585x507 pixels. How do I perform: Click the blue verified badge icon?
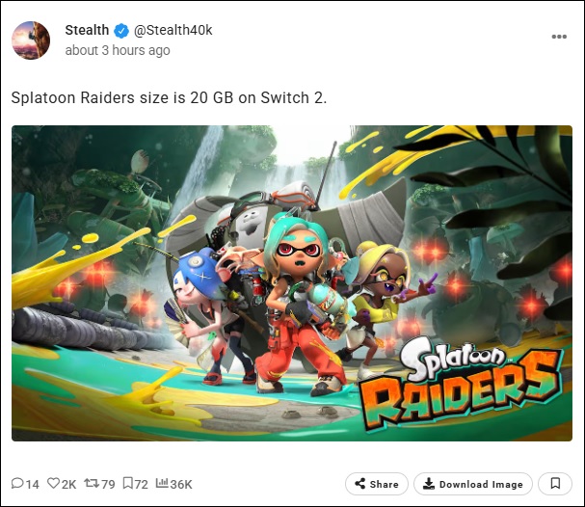(x=120, y=31)
